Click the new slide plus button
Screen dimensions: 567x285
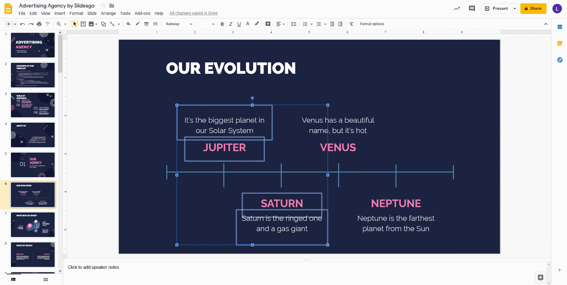(x=9, y=24)
